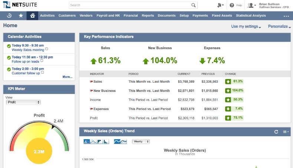
Task: Refresh the Weekly Sales Trend portlet
Action: (x=276, y=132)
